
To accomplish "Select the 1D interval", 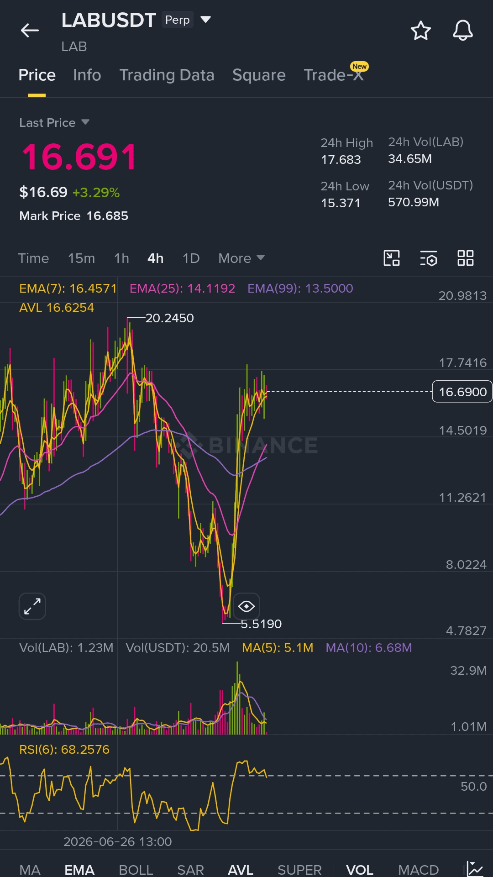I will click(x=191, y=258).
